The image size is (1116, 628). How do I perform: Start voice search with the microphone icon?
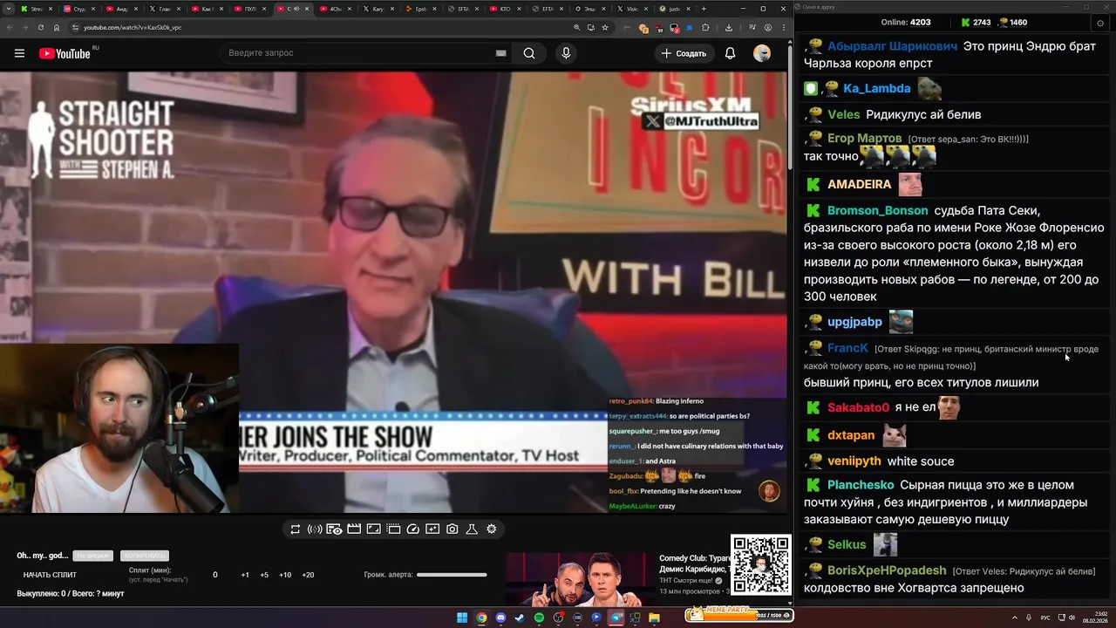pos(566,53)
